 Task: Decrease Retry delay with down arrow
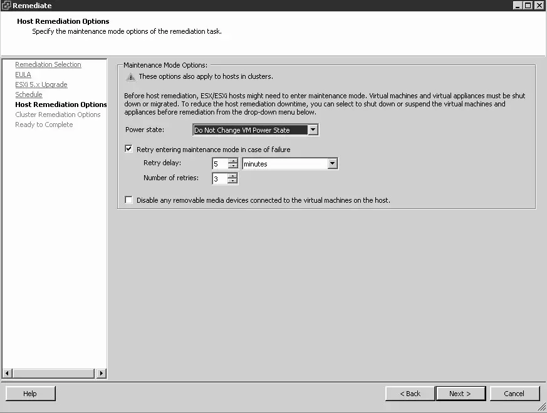pyautogui.click(x=232, y=166)
